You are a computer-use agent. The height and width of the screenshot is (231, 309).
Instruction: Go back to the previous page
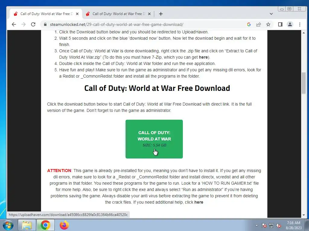(x=14, y=24)
